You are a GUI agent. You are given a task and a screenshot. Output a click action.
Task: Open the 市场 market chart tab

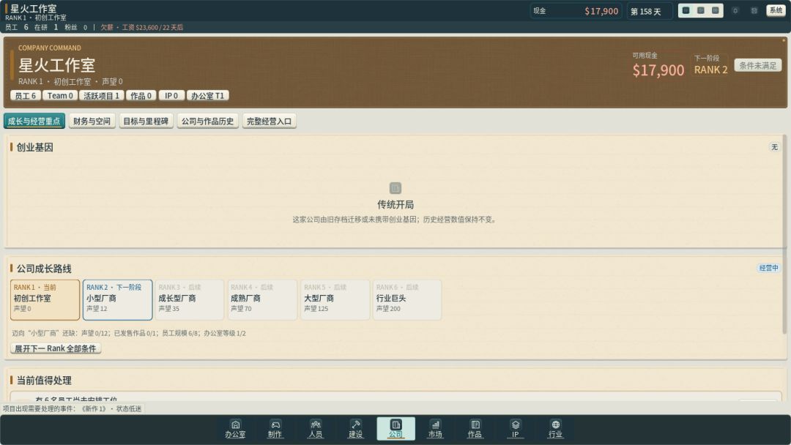click(x=435, y=428)
